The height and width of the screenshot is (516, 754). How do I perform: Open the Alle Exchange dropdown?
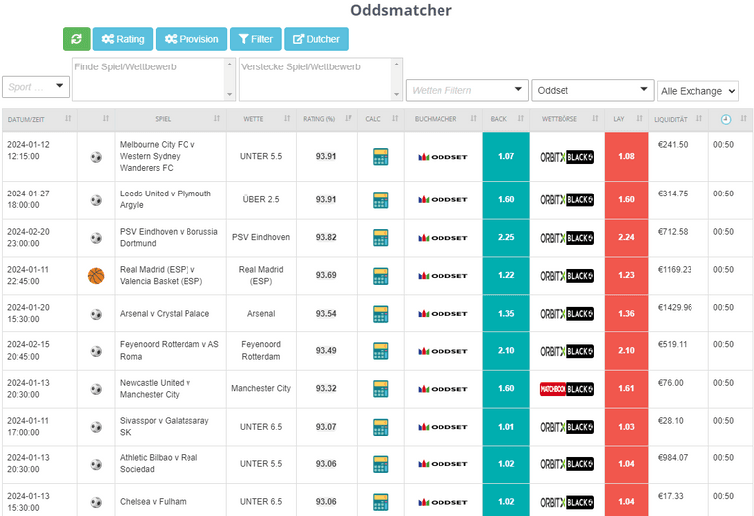pyautogui.click(x=697, y=91)
